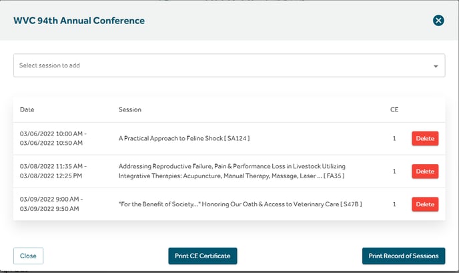459x273 pixels.
Task: Select the CE value in the SA124 row
Action: [x=394, y=138]
